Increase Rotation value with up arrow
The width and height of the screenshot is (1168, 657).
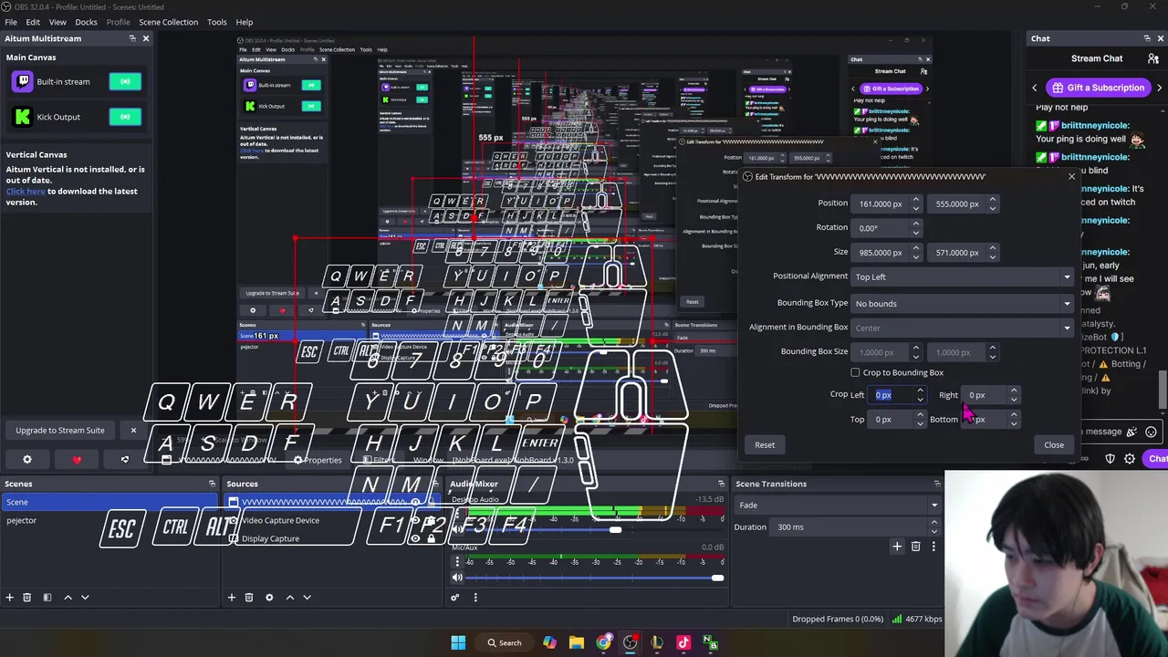tap(916, 224)
